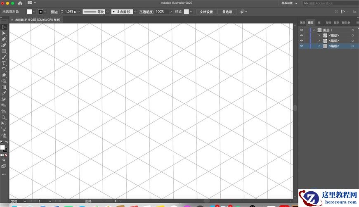Image resolution: width=359 pixels, height=207 pixels.
Task: Open the fill color dropdown arrow
Action: tap(34, 12)
